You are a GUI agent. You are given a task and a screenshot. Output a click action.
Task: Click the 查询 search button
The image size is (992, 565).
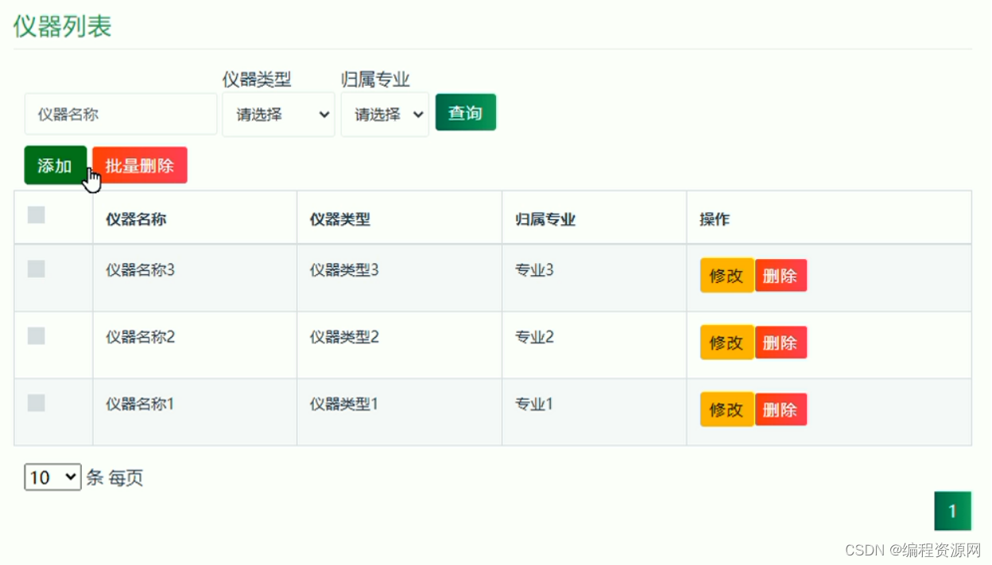(466, 113)
